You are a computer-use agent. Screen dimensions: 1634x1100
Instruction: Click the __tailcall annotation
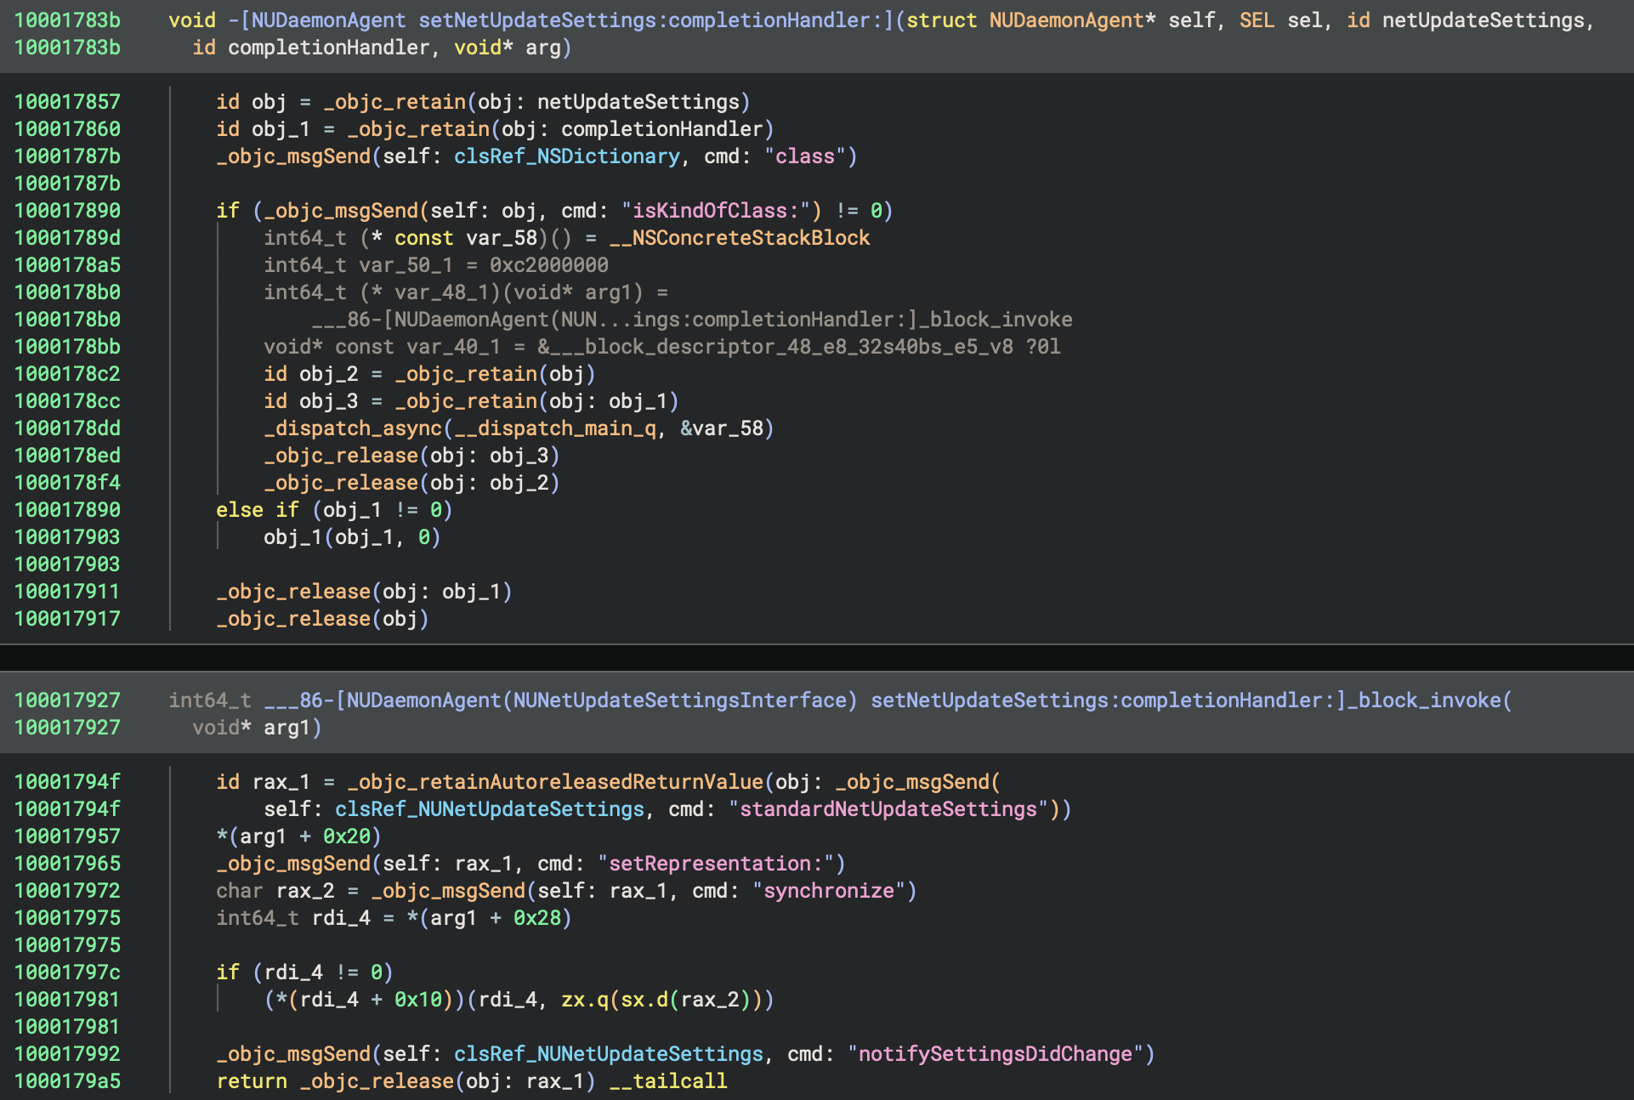click(668, 1081)
